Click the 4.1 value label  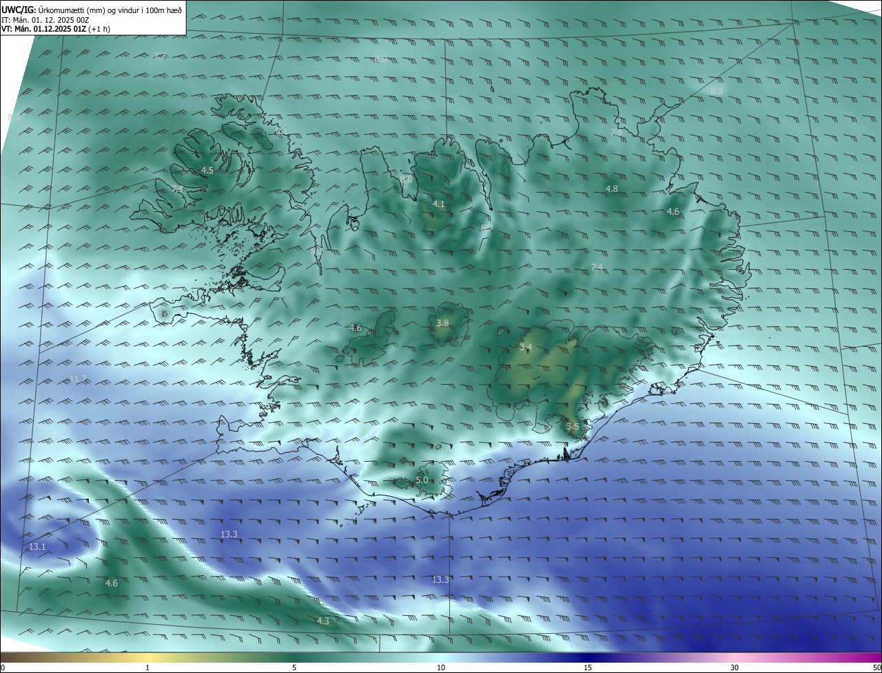point(439,204)
